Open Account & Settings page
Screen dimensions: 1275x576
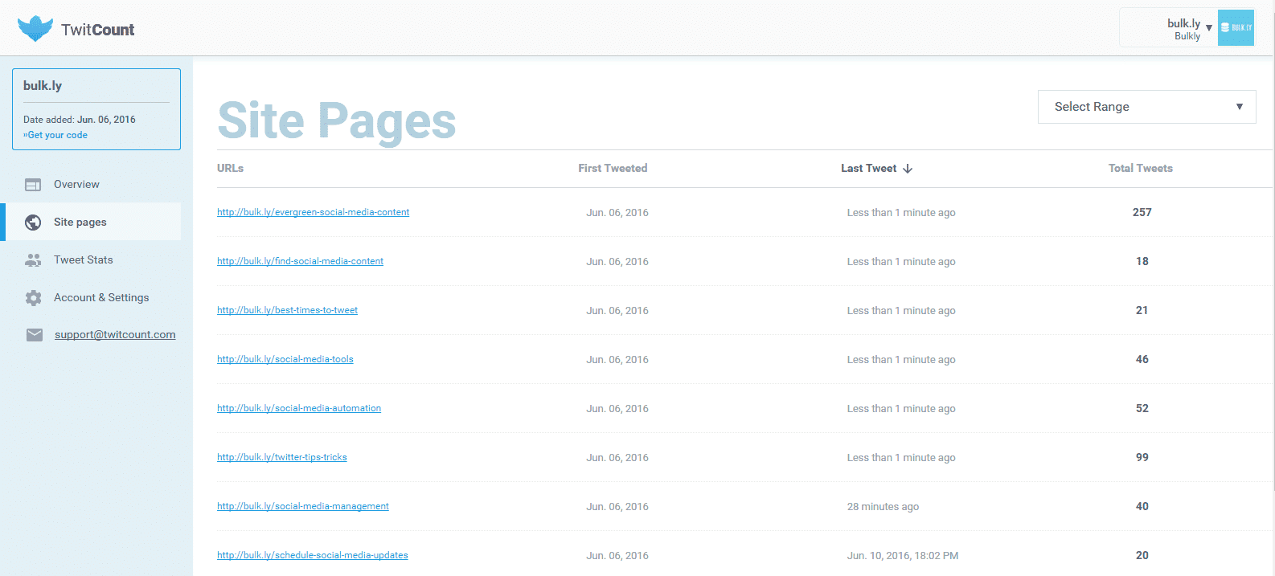click(x=101, y=297)
